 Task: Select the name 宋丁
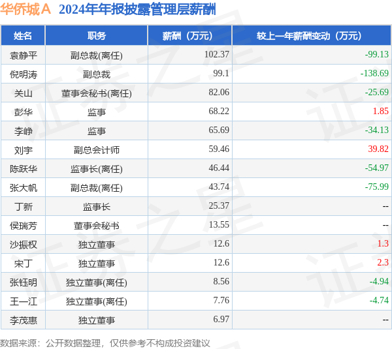point(24,264)
